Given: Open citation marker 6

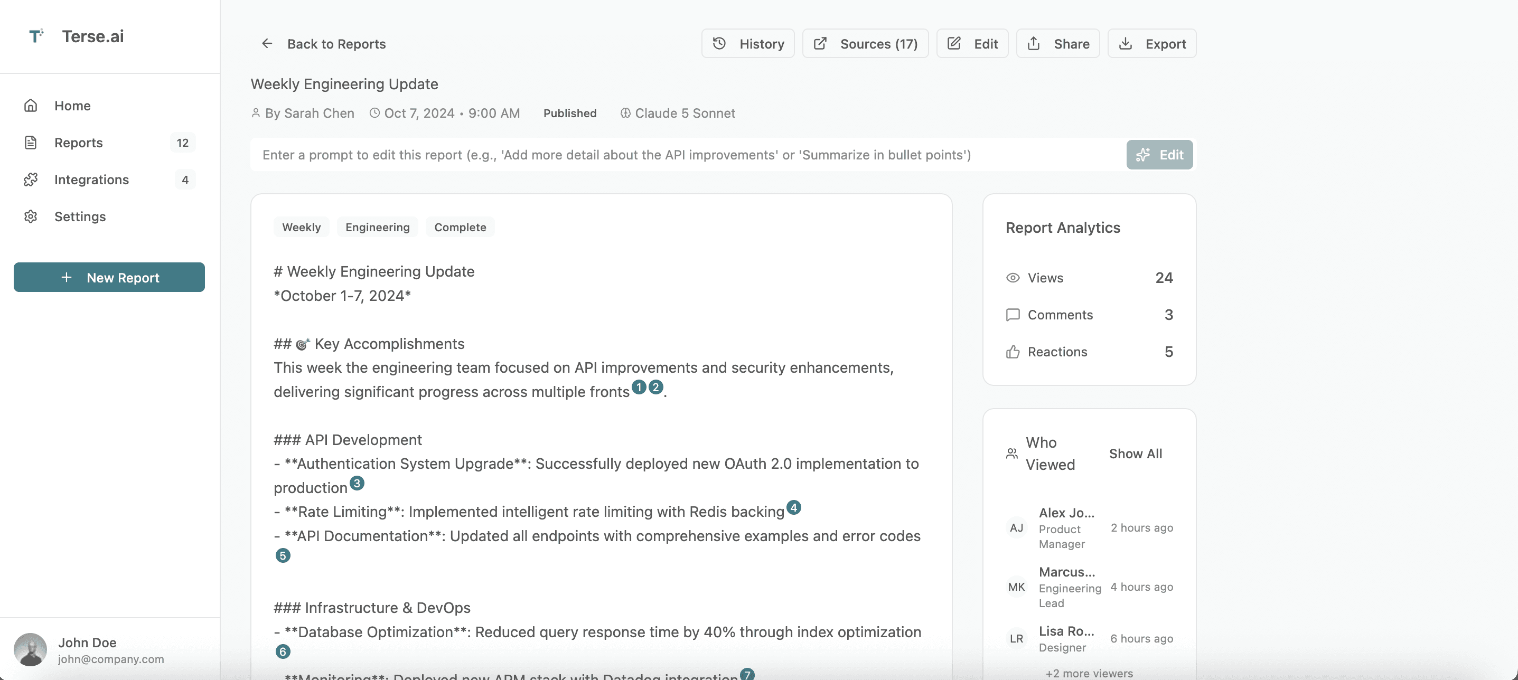Looking at the screenshot, I should coord(283,651).
